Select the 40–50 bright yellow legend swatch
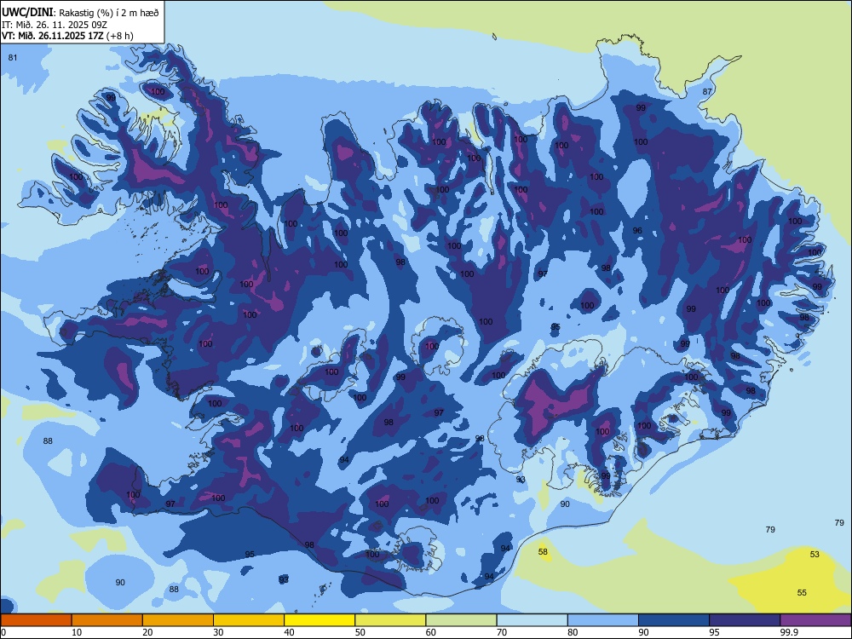This screenshot has height=639, width=852. tap(319, 620)
